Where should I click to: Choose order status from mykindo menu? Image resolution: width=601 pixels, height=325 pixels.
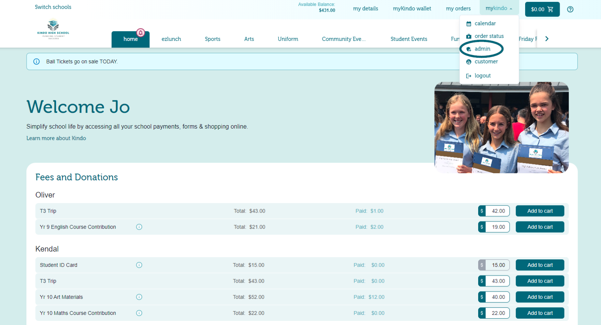489,36
